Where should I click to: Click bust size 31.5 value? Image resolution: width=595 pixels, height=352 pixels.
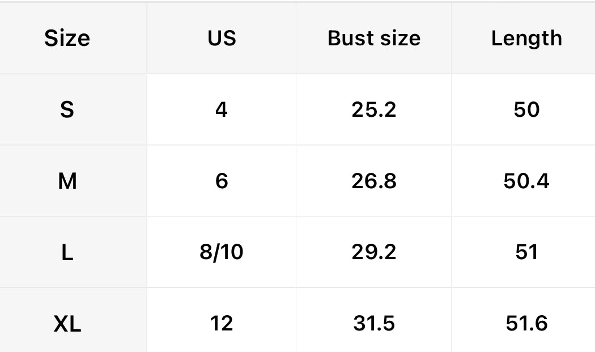coord(374,324)
